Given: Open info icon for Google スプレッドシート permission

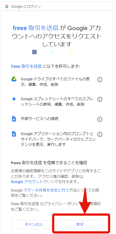Looking at the screenshot, I should [100, 99].
